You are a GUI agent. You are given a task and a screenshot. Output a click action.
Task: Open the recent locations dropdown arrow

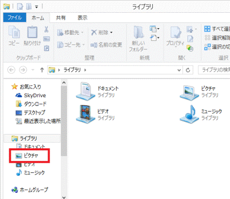coord(33,70)
